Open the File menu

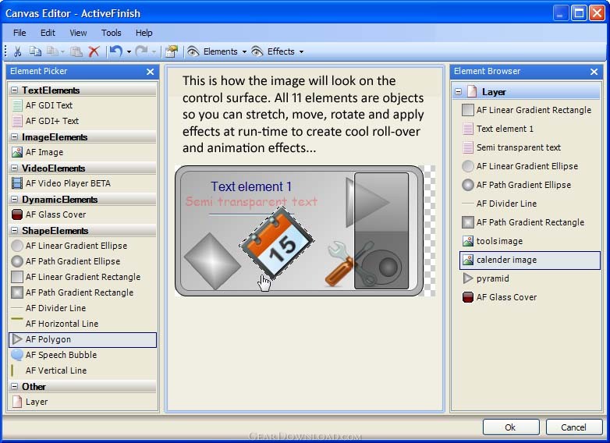[x=20, y=33]
